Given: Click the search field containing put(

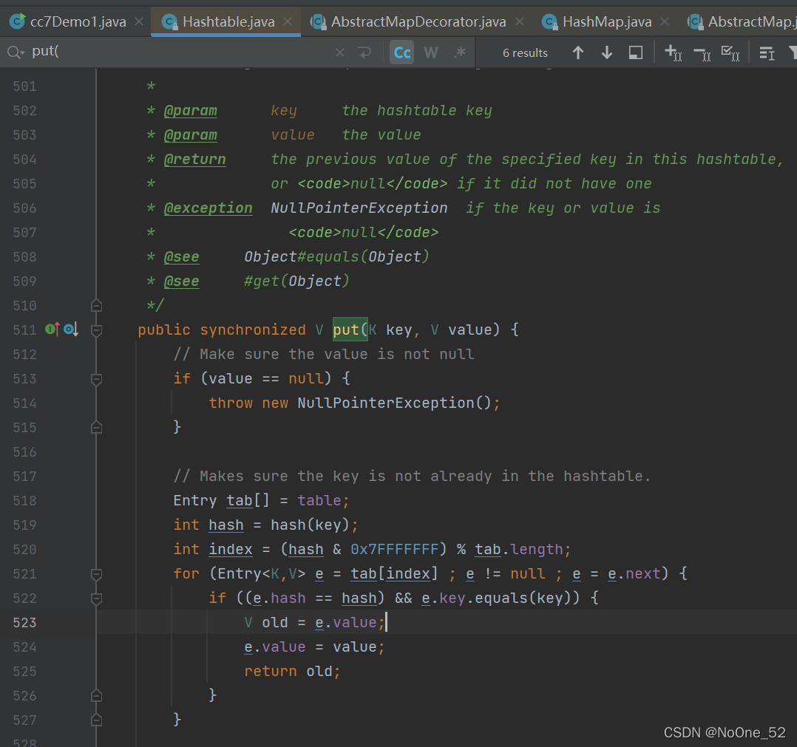Looking at the screenshot, I should click(x=178, y=52).
